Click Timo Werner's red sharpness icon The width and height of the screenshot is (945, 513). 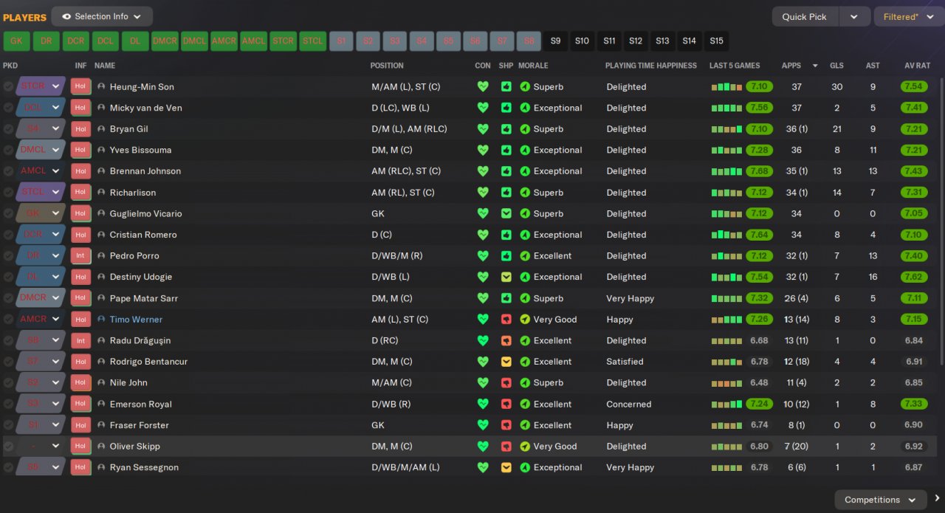click(x=506, y=320)
